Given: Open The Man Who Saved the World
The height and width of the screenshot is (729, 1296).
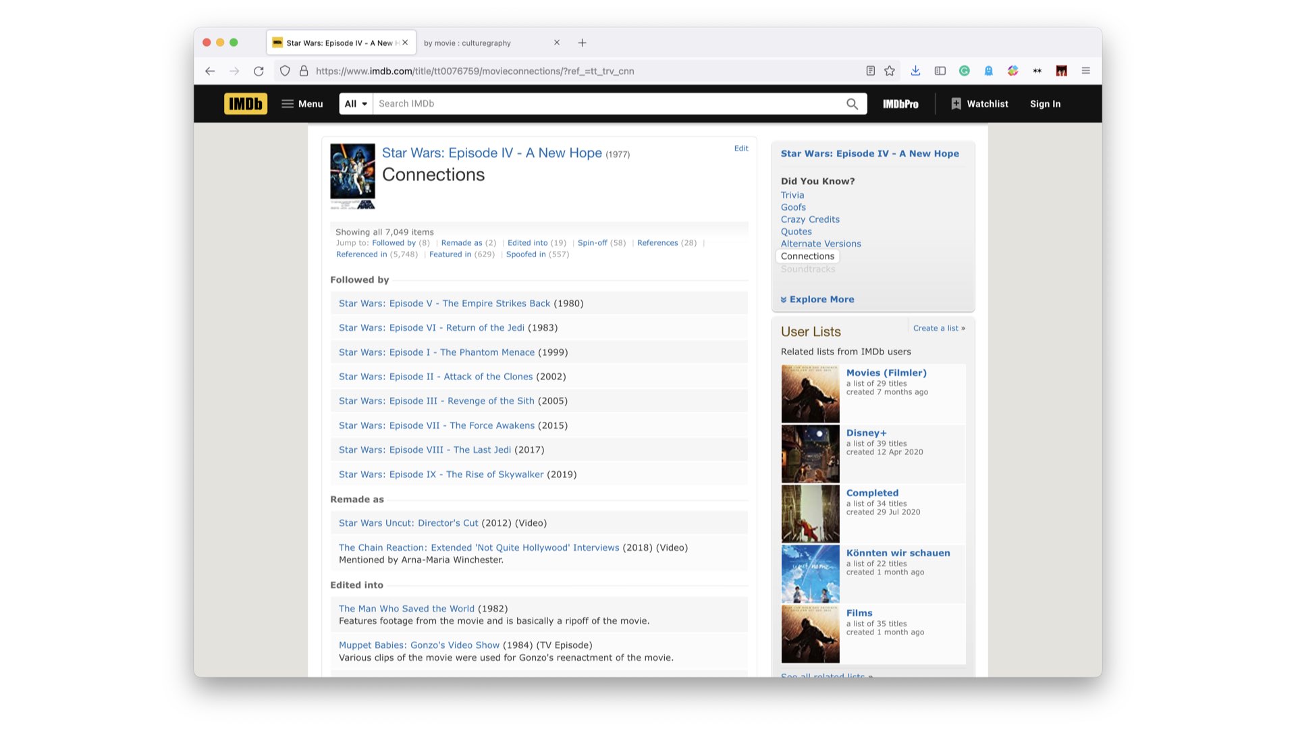Looking at the screenshot, I should click(406, 609).
